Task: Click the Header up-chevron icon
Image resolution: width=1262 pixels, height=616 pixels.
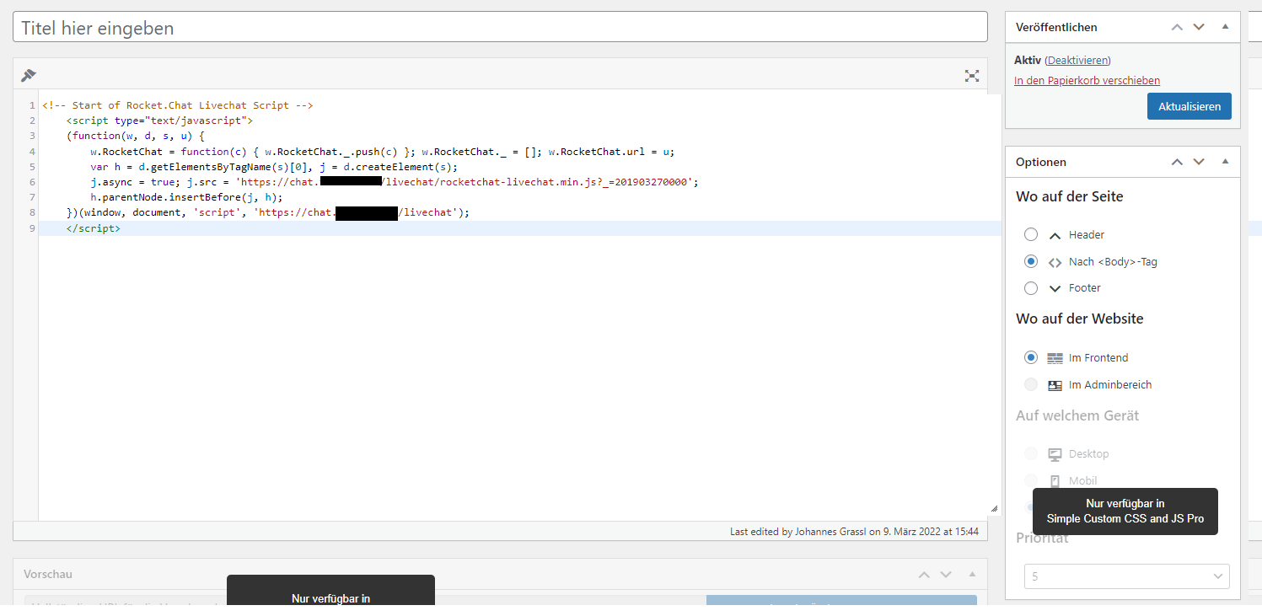Action: tap(1055, 236)
